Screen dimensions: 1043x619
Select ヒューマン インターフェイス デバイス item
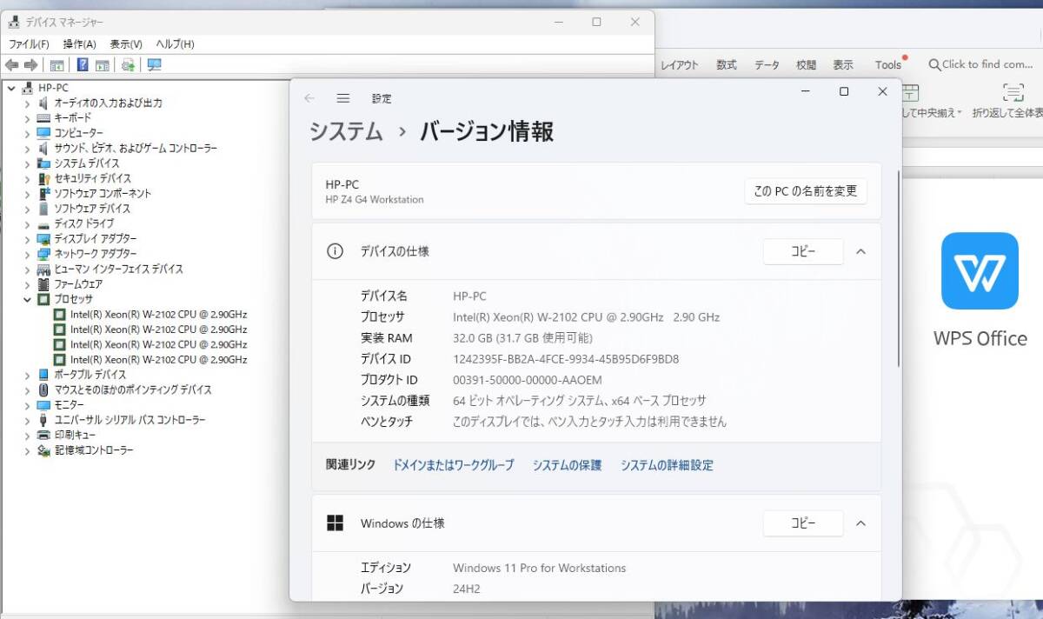click(x=118, y=269)
